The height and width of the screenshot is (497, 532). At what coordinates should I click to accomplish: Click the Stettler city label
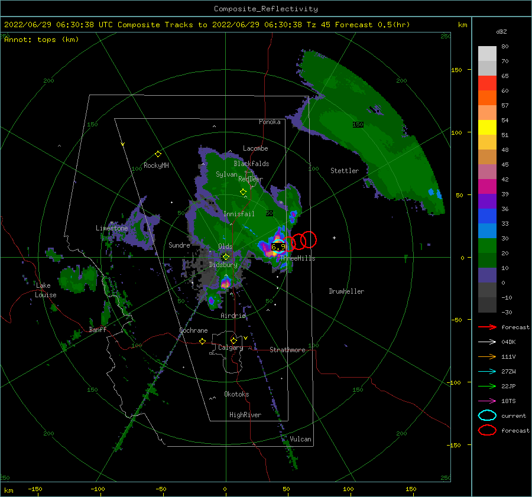(x=345, y=171)
